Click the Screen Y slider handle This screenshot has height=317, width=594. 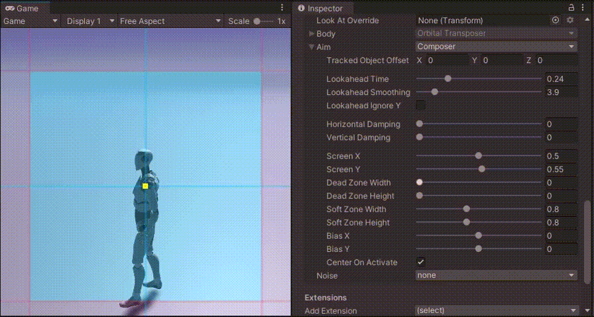point(481,169)
